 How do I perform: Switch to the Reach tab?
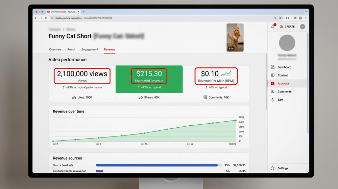71,49
